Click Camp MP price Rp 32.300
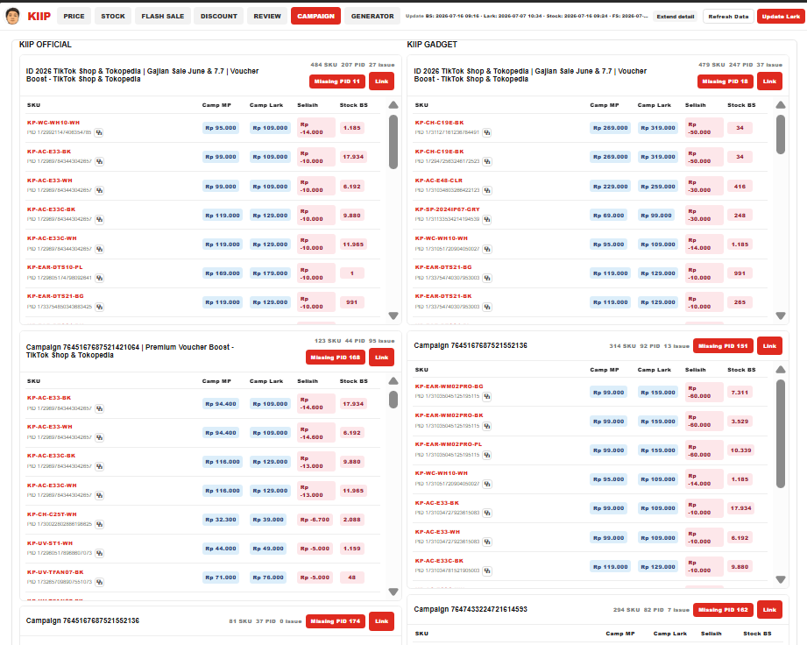Image resolution: width=807 pixels, height=645 pixels. 221,520
